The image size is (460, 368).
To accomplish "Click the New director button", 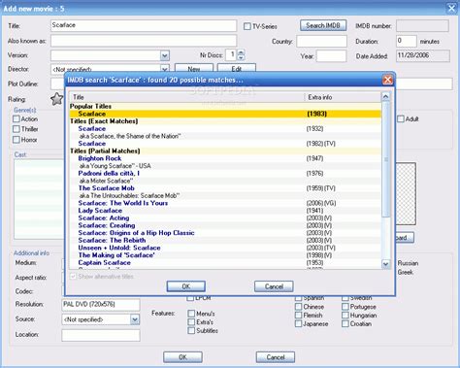I will (x=194, y=68).
